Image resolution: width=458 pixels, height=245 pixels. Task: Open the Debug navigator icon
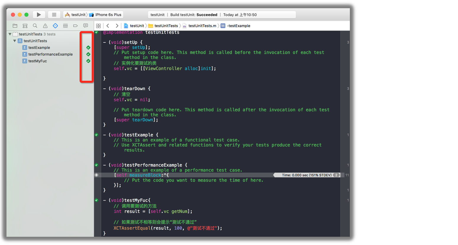[x=65, y=26]
